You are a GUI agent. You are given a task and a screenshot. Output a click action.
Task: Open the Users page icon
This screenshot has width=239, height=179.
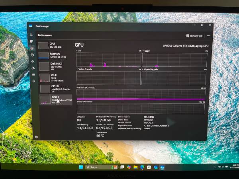33,68
